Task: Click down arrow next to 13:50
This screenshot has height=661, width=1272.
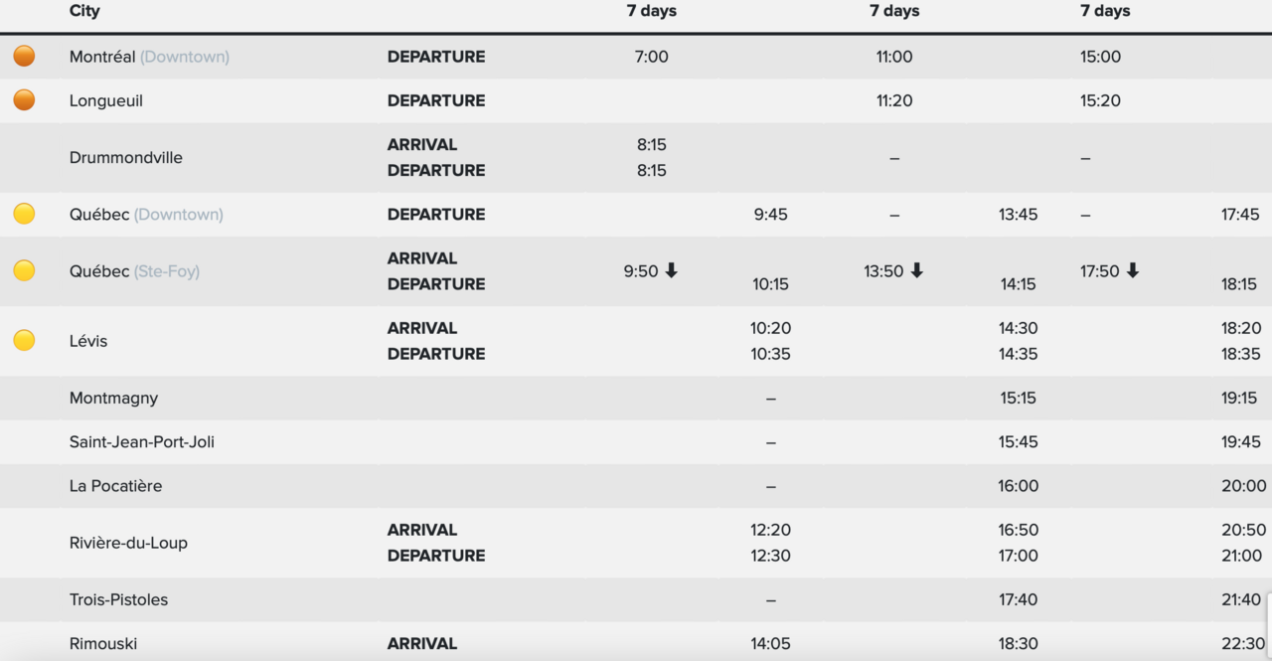Action: 916,270
